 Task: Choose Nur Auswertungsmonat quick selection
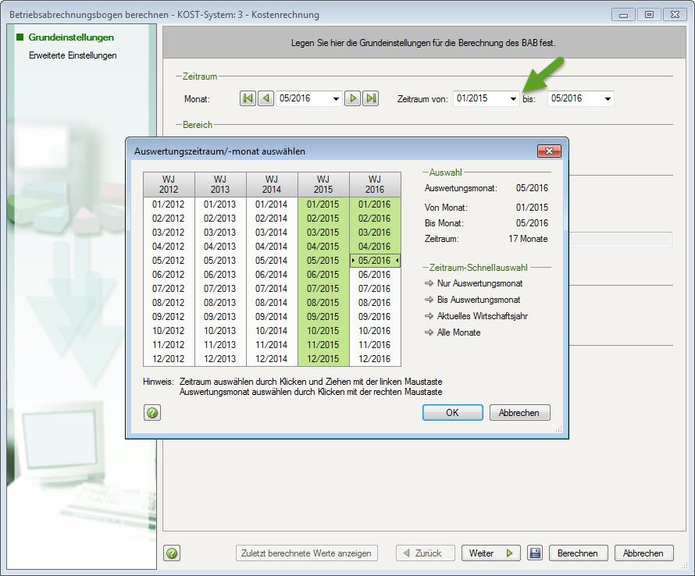pos(479,283)
